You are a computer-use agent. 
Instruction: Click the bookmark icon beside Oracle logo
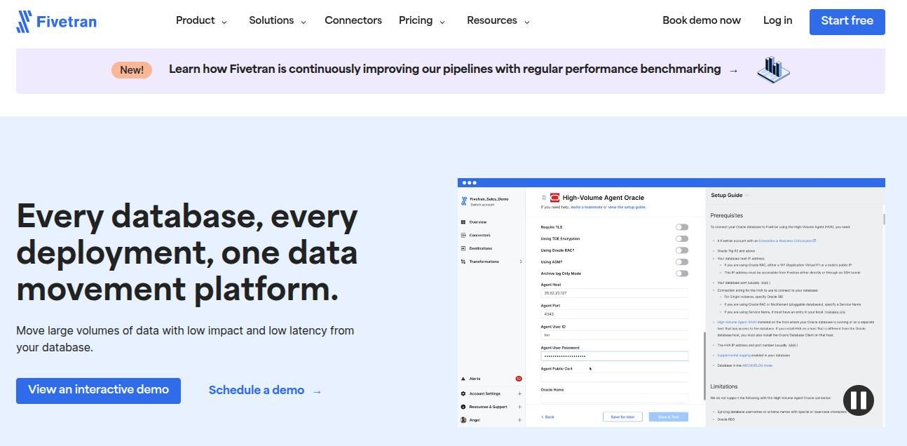544,198
